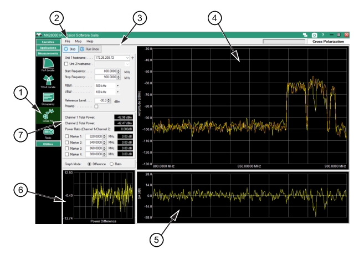Select the Ratio graph mode
The height and width of the screenshot is (254, 354).
click(112, 164)
